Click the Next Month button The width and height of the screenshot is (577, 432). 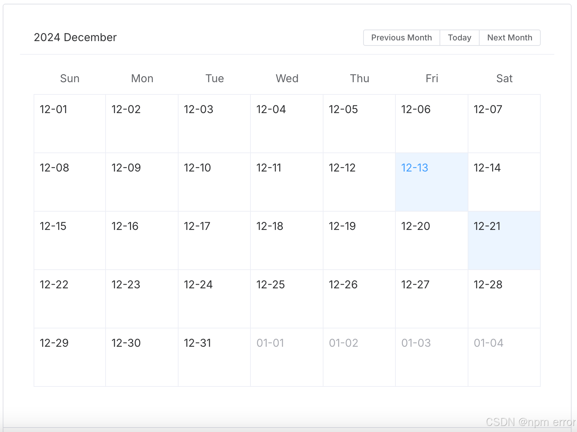(x=509, y=37)
